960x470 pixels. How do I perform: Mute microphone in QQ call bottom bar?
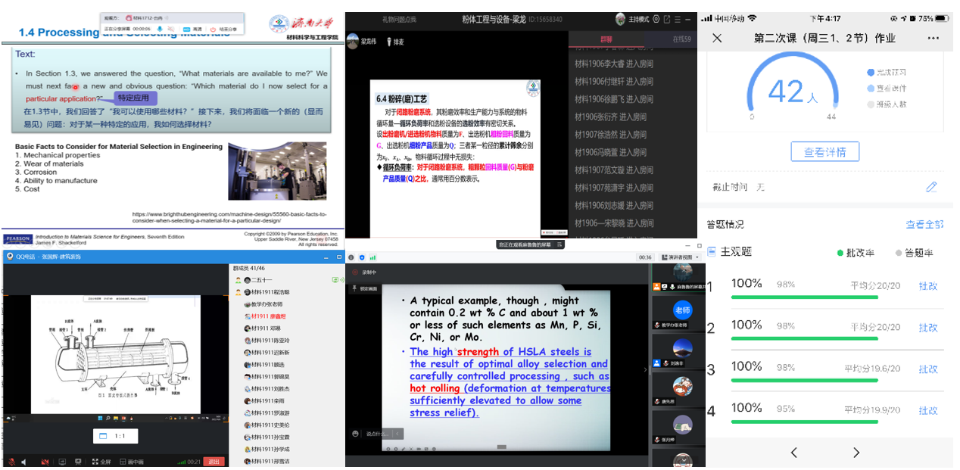[11, 462]
